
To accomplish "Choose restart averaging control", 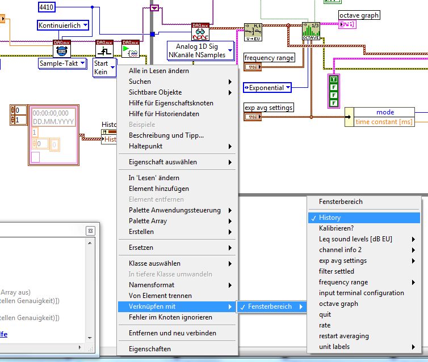I will point(364,336).
